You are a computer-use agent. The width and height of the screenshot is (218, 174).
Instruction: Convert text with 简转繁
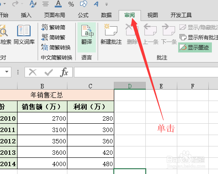coord(53,37)
